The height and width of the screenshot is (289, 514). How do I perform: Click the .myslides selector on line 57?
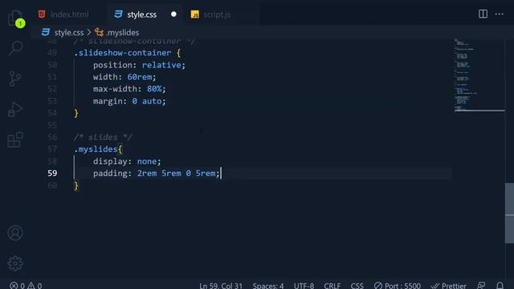click(x=96, y=149)
